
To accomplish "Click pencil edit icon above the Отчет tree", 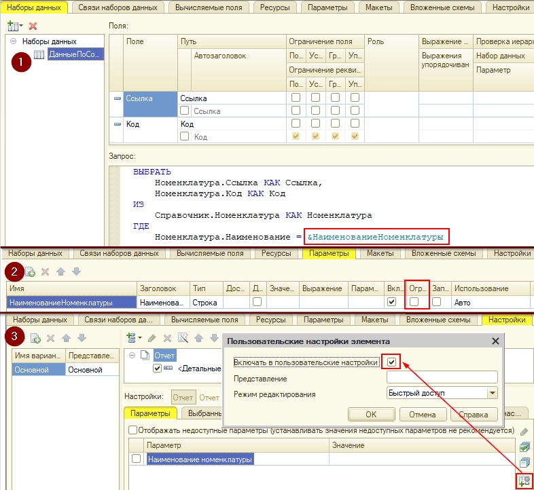I will [x=152, y=338].
